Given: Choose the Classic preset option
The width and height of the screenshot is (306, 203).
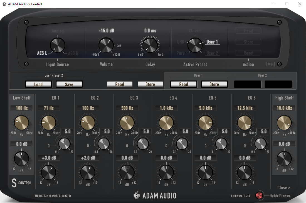Looking at the screenshot, I should coord(195,31).
